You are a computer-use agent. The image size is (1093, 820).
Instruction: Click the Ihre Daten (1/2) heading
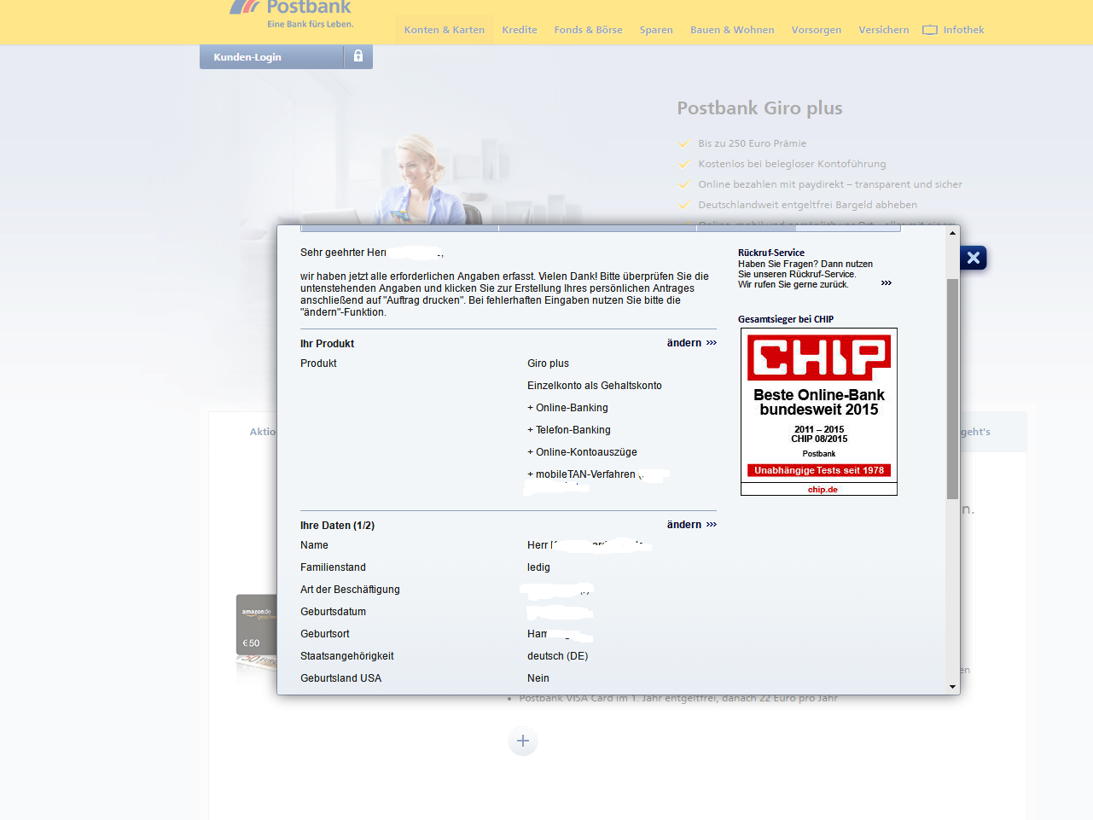coord(337,526)
